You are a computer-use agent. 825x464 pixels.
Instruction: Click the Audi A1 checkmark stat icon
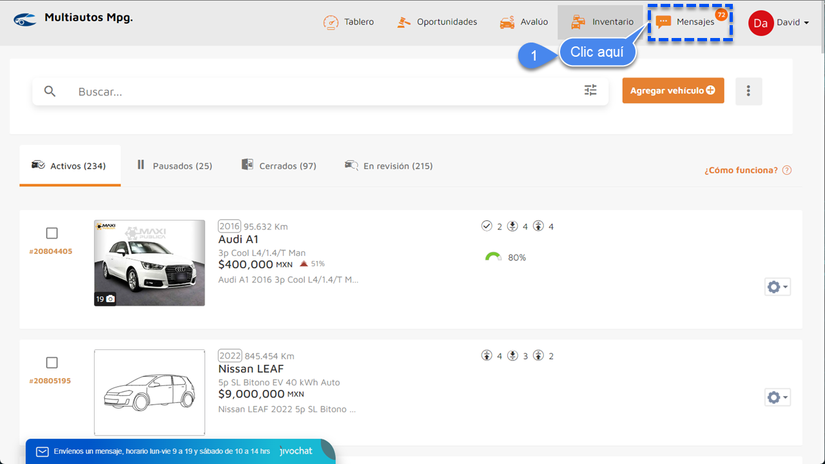coord(487,226)
